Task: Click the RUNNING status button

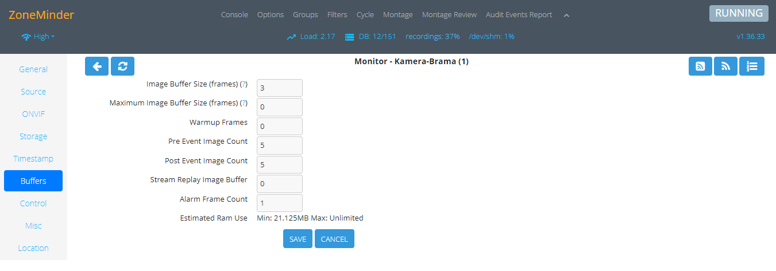Action: click(738, 14)
